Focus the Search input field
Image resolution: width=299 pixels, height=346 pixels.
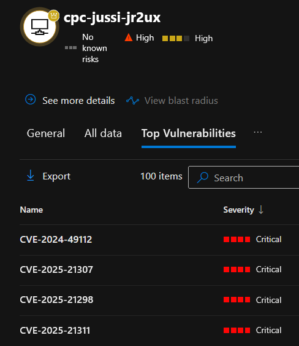click(244, 178)
